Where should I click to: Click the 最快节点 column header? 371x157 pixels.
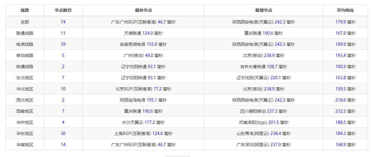click(x=144, y=10)
